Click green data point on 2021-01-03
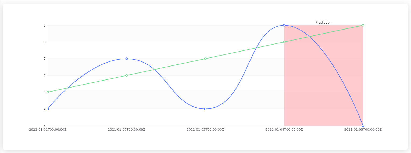The image size is (411, 153). pos(205,59)
